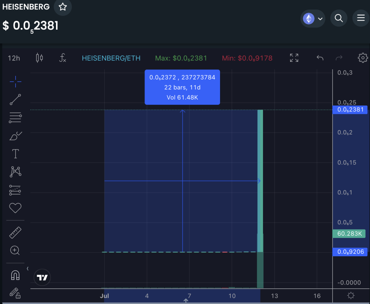370x304 pixels.
Task: Open candlestick chart style selector
Action: [x=39, y=58]
